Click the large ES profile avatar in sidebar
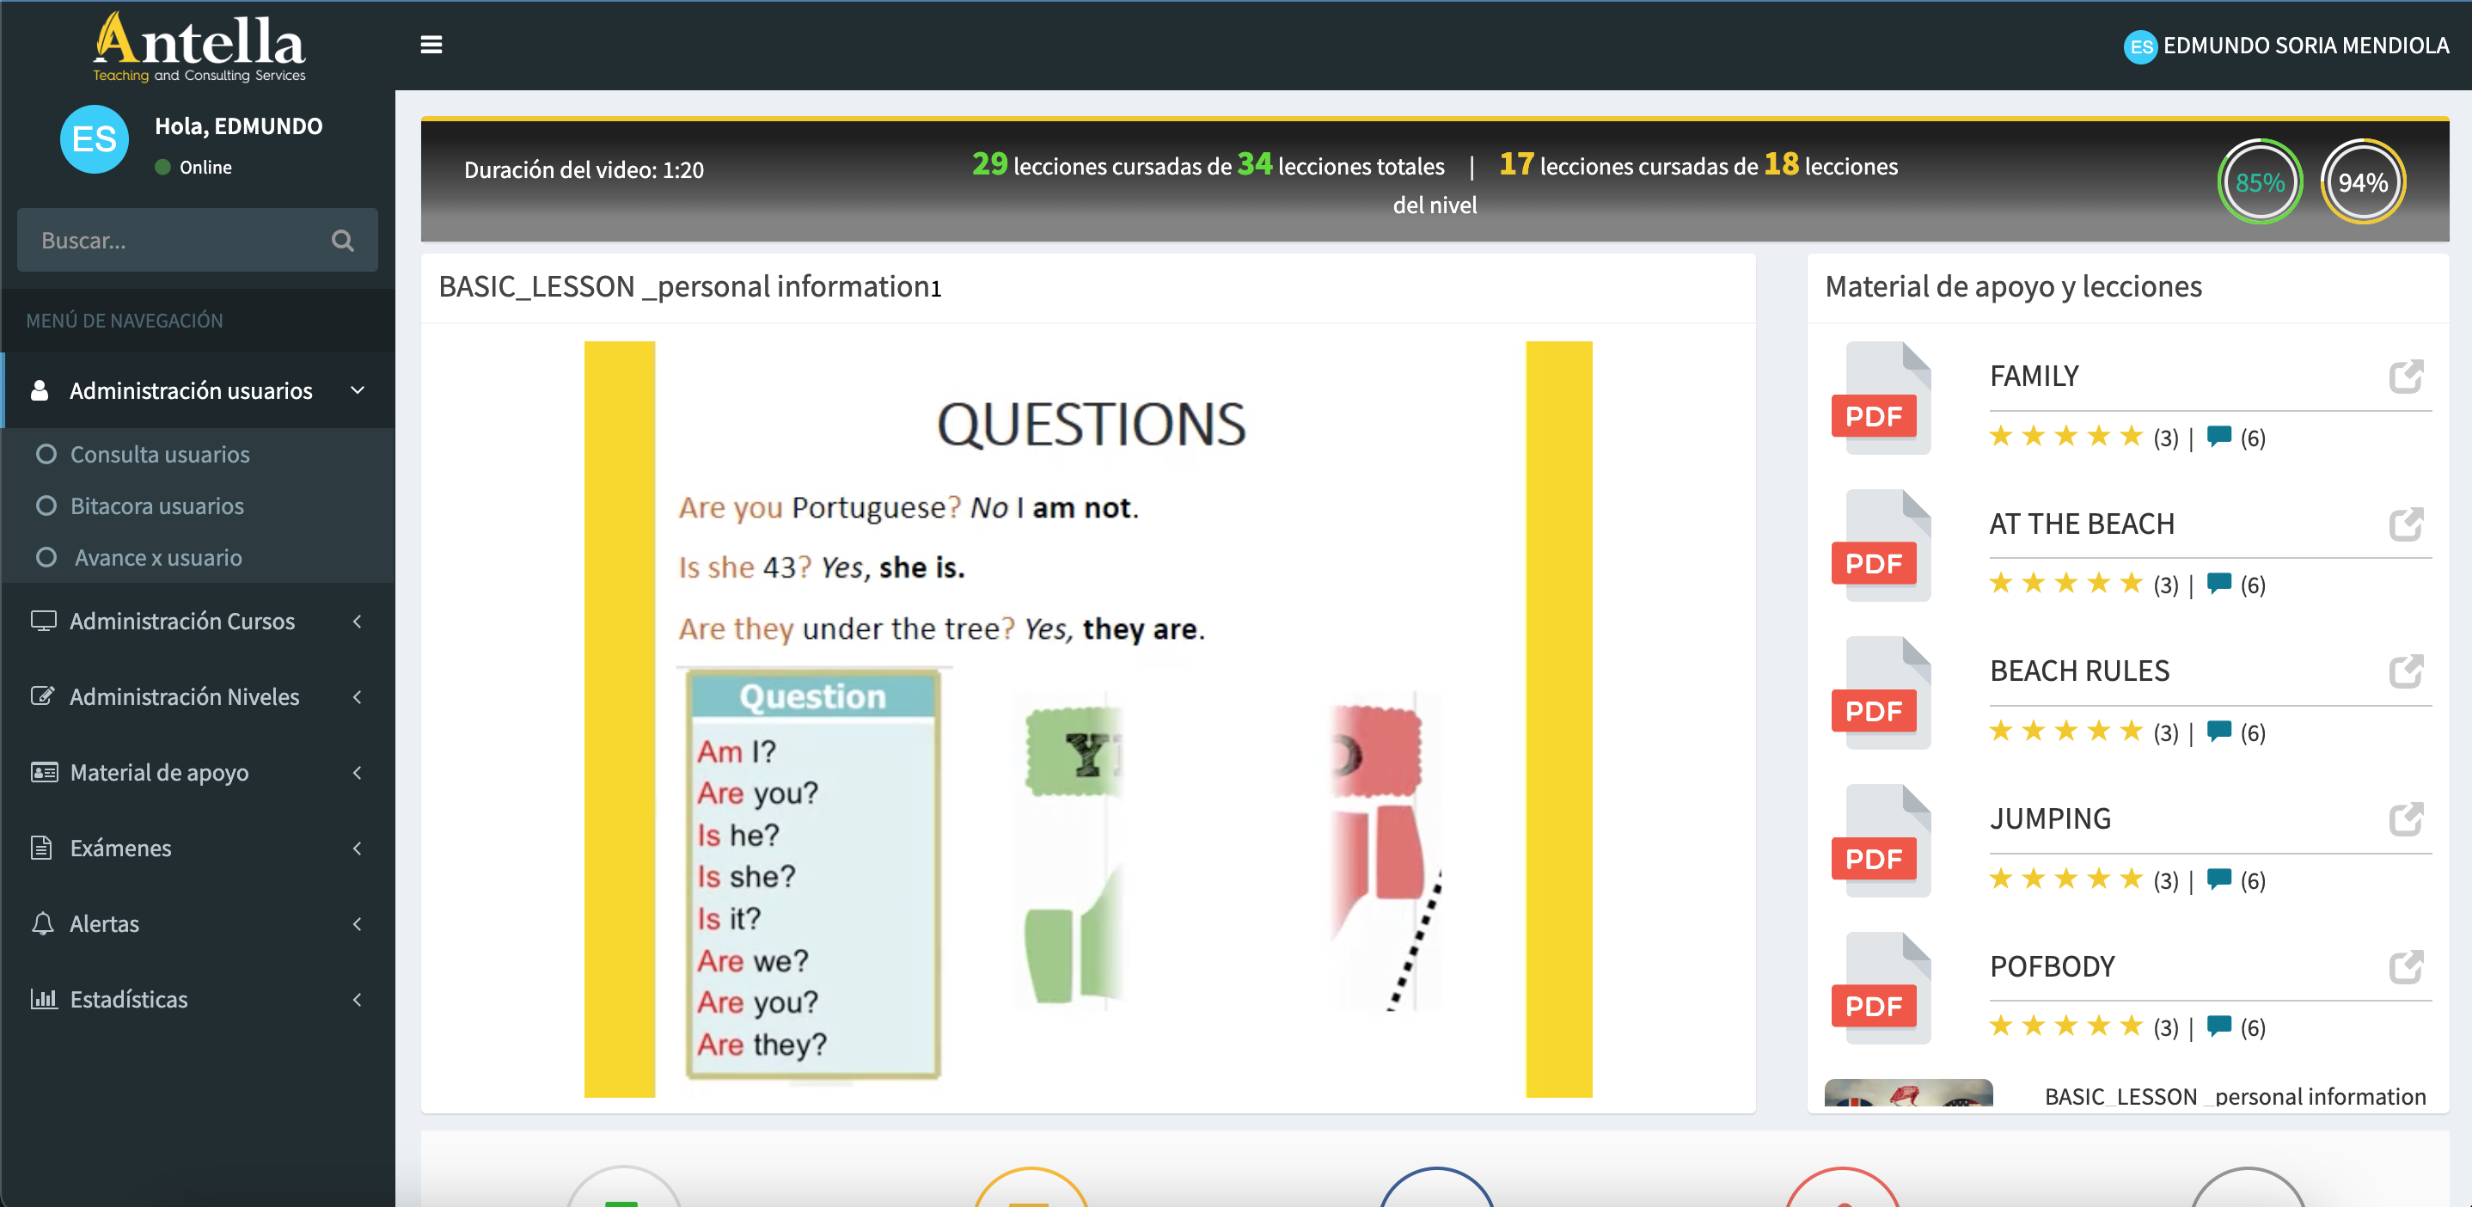The width and height of the screenshot is (2472, 1207). 94,139
